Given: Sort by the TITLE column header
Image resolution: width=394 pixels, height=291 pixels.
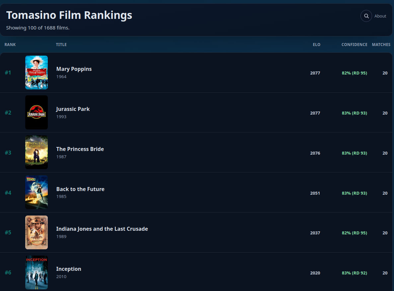Looking at the screenshot, I should [x=61, y=45].
